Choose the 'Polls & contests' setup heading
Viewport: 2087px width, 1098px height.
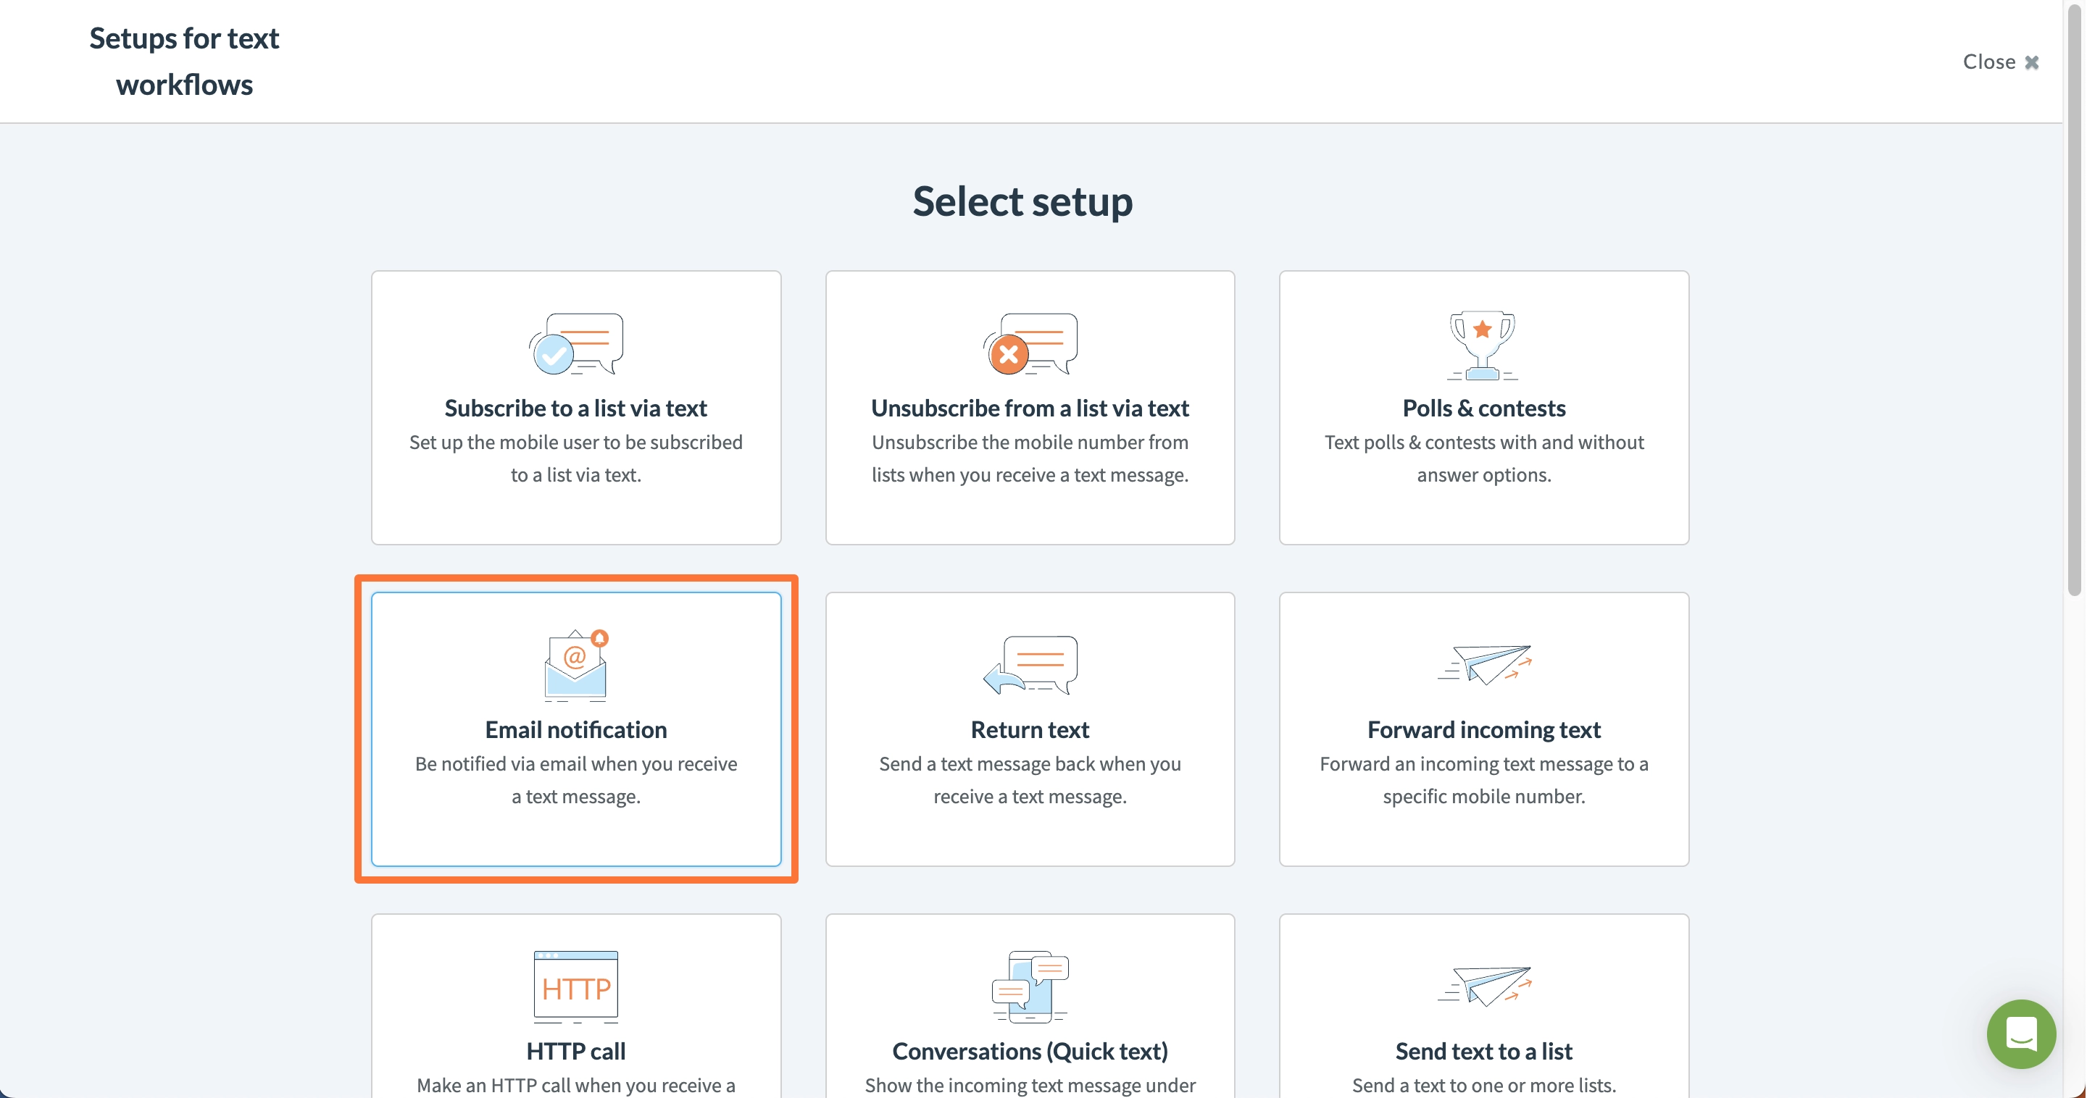(x=1484, y=408)
